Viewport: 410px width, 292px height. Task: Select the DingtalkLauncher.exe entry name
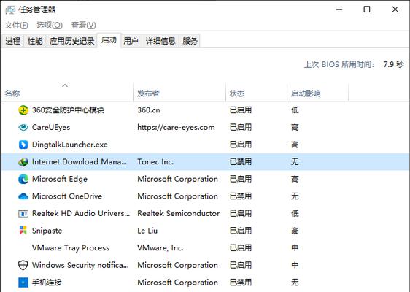tap(70, 145)
